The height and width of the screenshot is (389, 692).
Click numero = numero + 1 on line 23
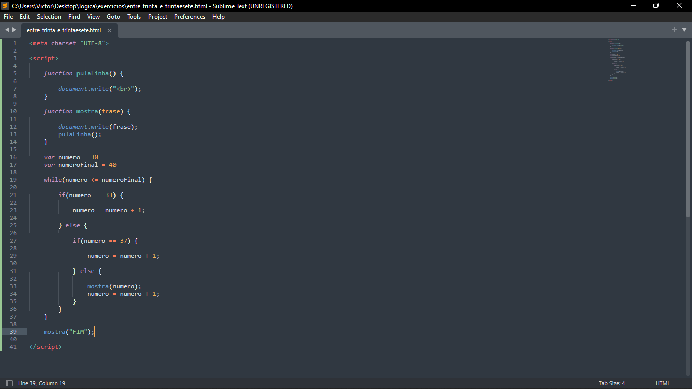coord(109,210)
